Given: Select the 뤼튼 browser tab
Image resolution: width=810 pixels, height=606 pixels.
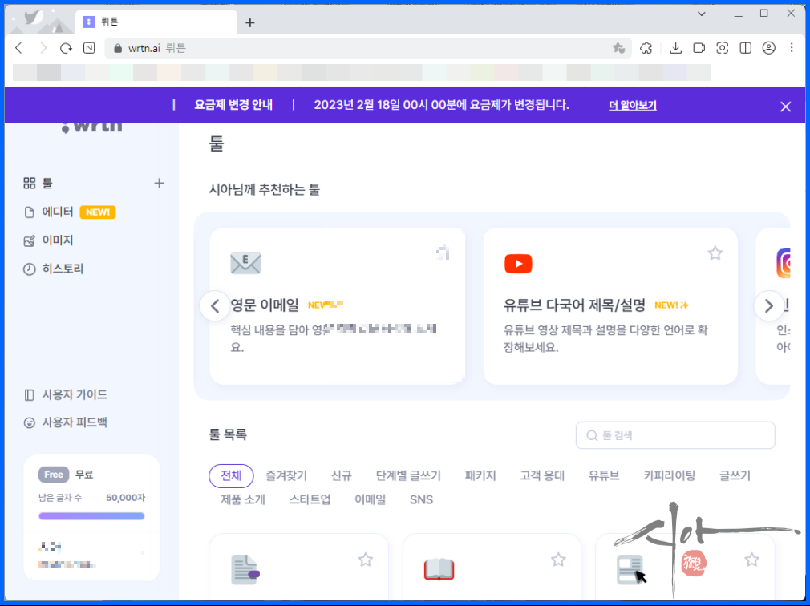Looking at the screenshot, I should 157,22.
